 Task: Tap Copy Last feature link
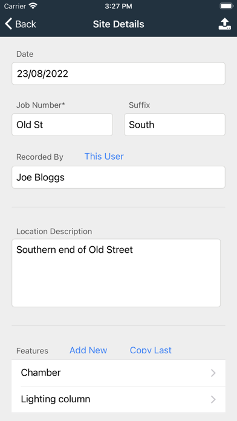[151, 350]
